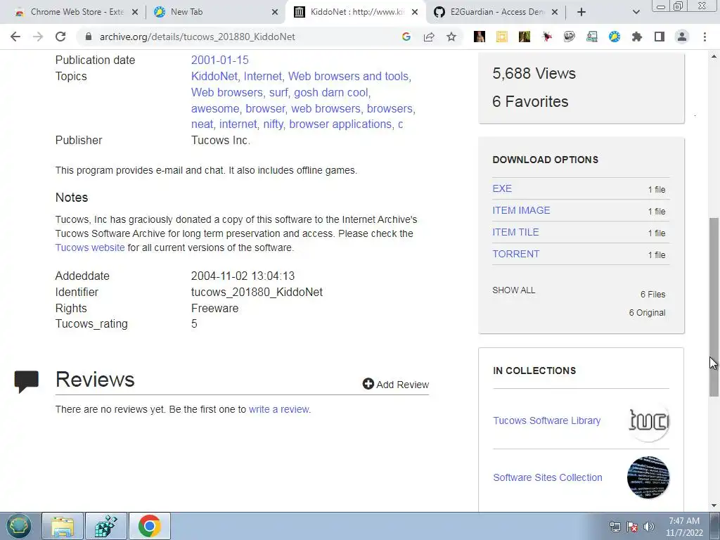Click the Web browsers and tools topic

(x=349, y=76)
